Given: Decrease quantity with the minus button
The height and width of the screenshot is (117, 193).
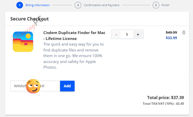Looking at the screenshot, I should 116,35.
